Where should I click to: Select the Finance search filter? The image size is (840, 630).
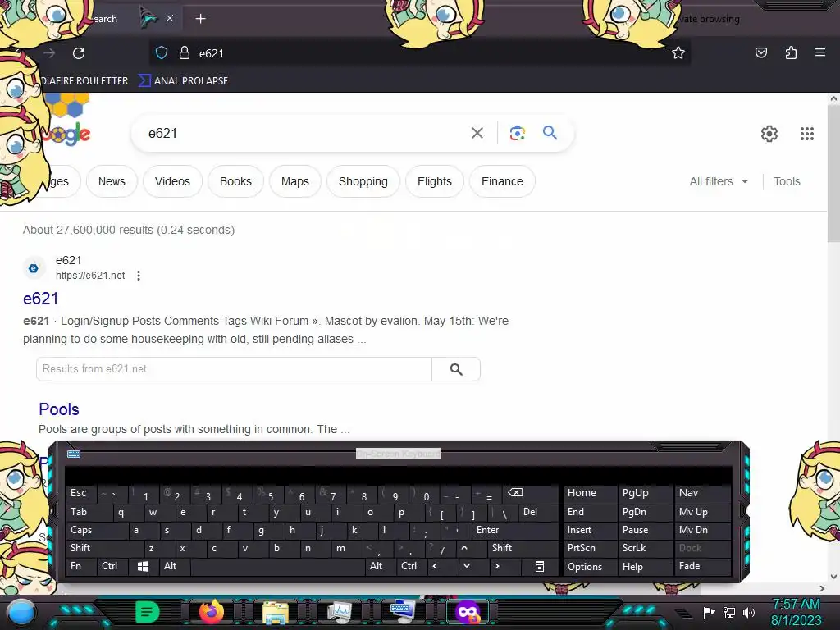click(x=502, y=181)
